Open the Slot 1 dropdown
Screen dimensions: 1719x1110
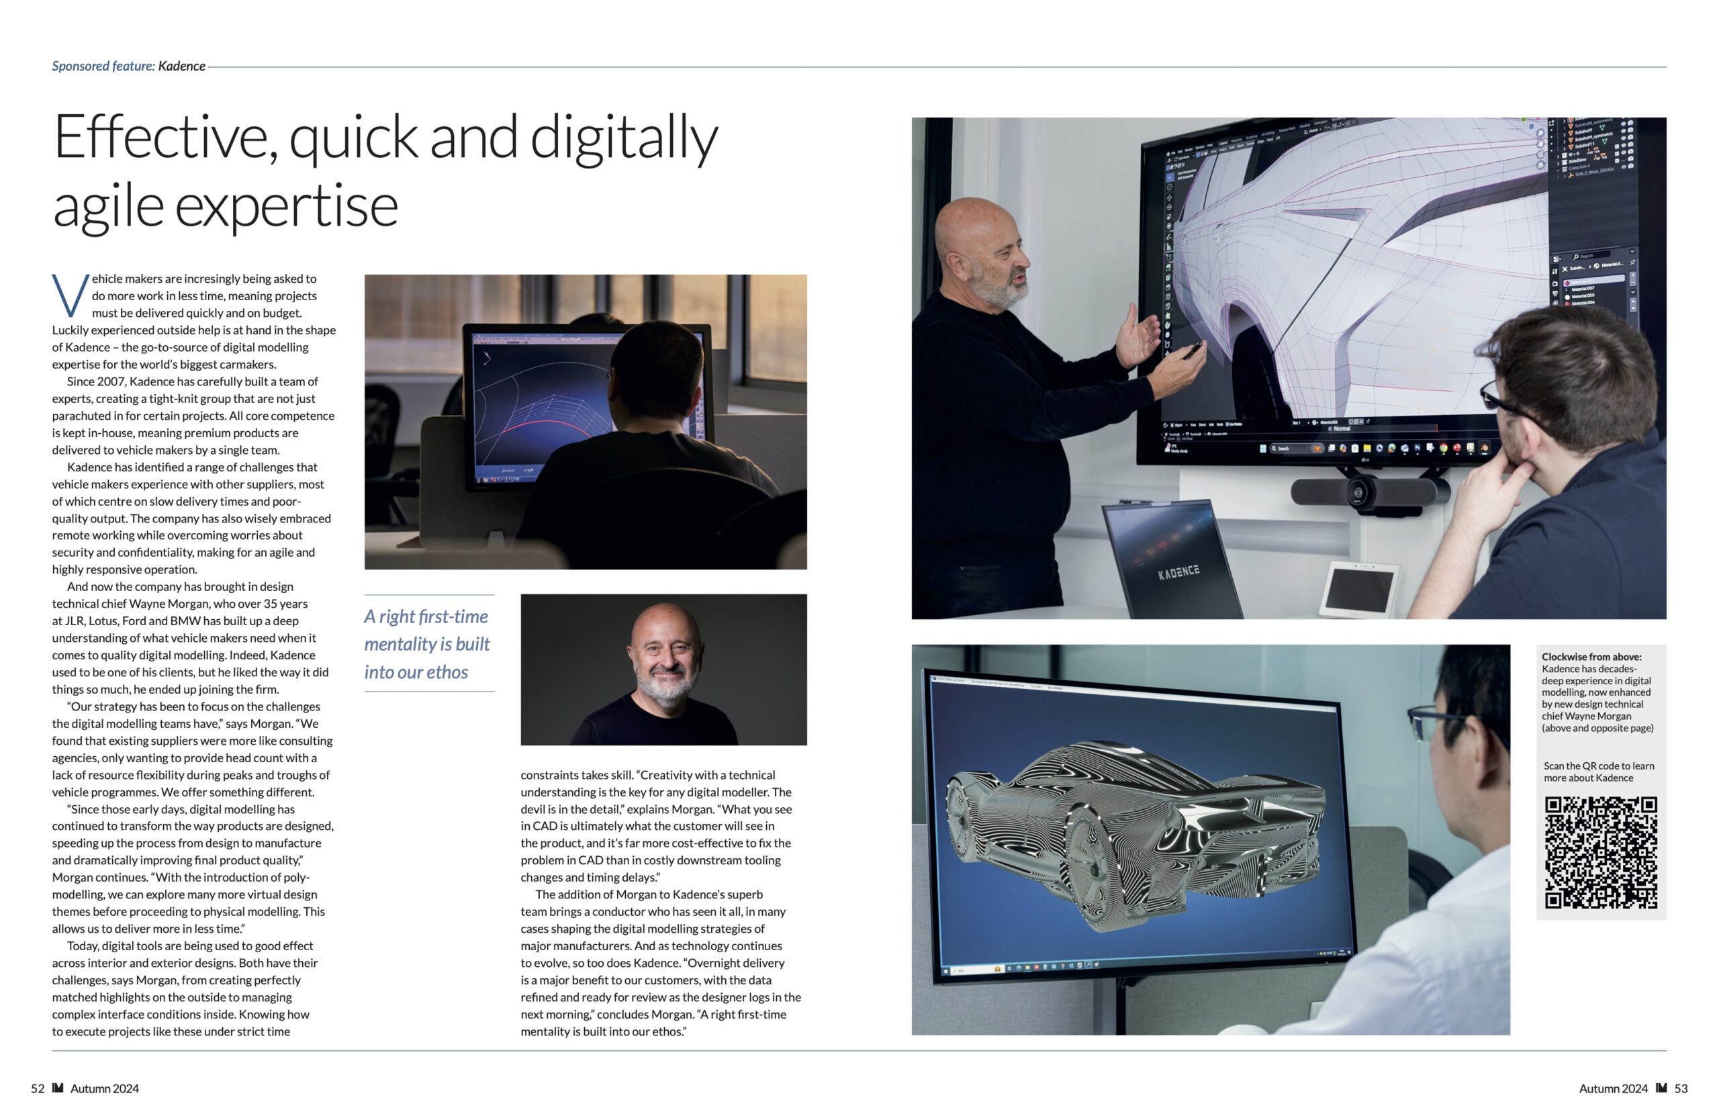(x=1301, y=423)
